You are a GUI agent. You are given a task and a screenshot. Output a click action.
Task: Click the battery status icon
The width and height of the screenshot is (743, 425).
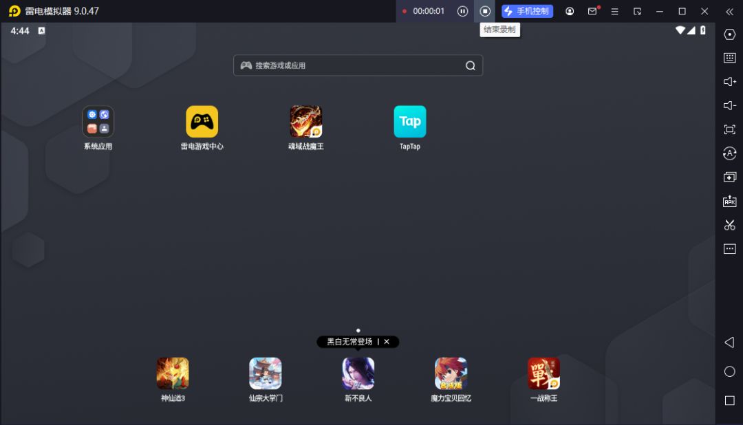point(703,30)
